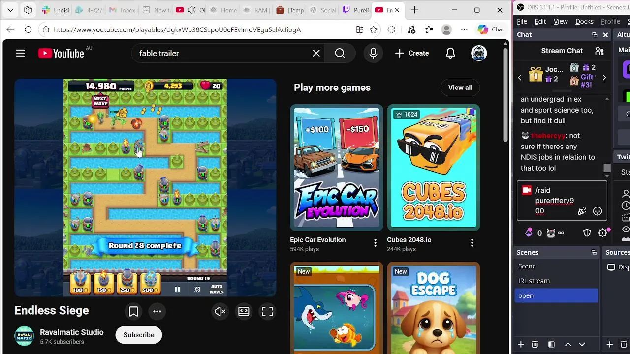Open more actions for Endless Siege
The height and width of the screenshot is (354, 630).
[x=157, y=311]
